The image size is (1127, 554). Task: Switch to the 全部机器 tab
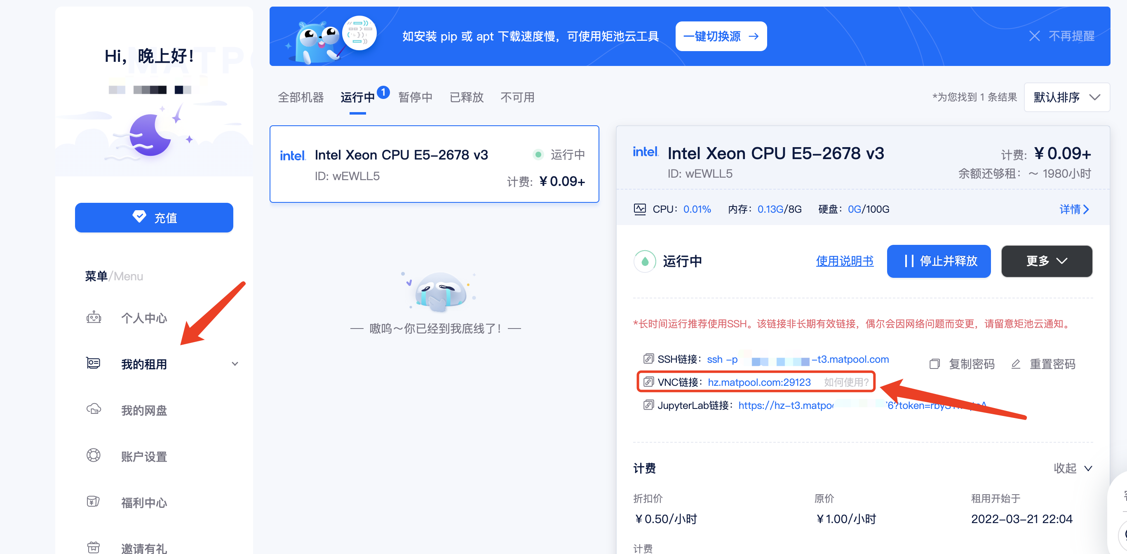(x=301, y=97)
